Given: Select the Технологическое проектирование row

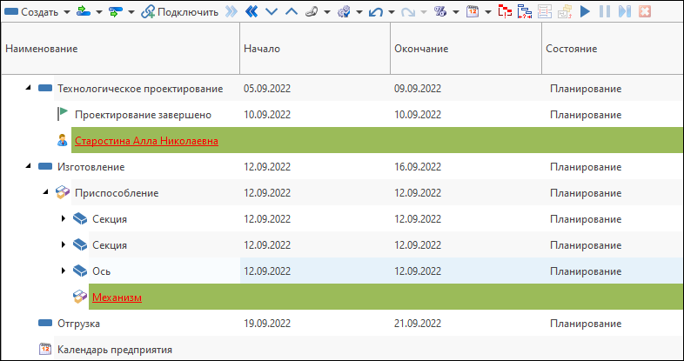Looking at the screenshot, I should (x=342, y=89).
